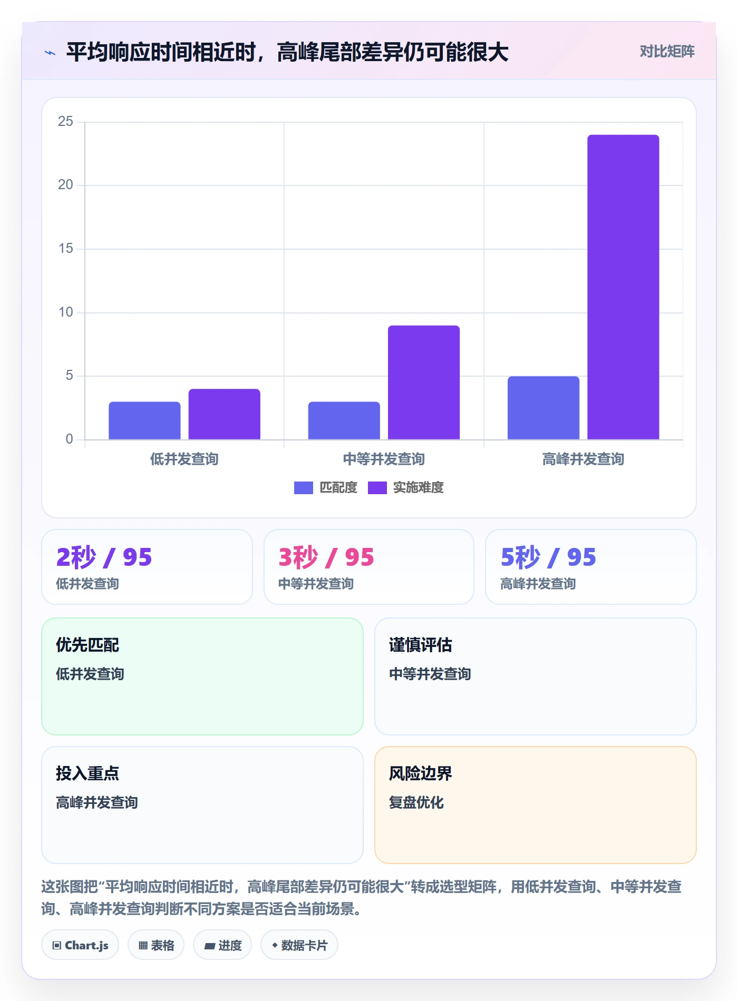Click the 低并发查询 x-axis label
This screenshot has width=738, height=1001.
click(184, 459)
